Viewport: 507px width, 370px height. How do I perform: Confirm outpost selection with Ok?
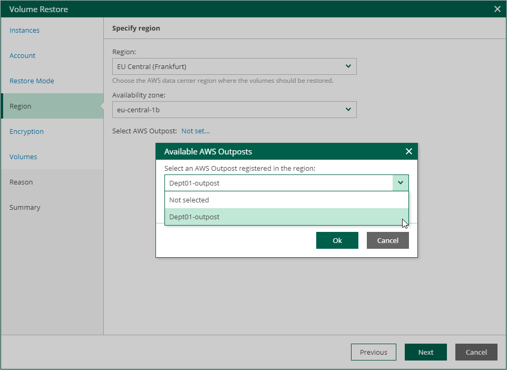[x=337, y=240]
